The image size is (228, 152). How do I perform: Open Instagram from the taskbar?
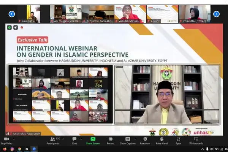[x=12, y=149]
